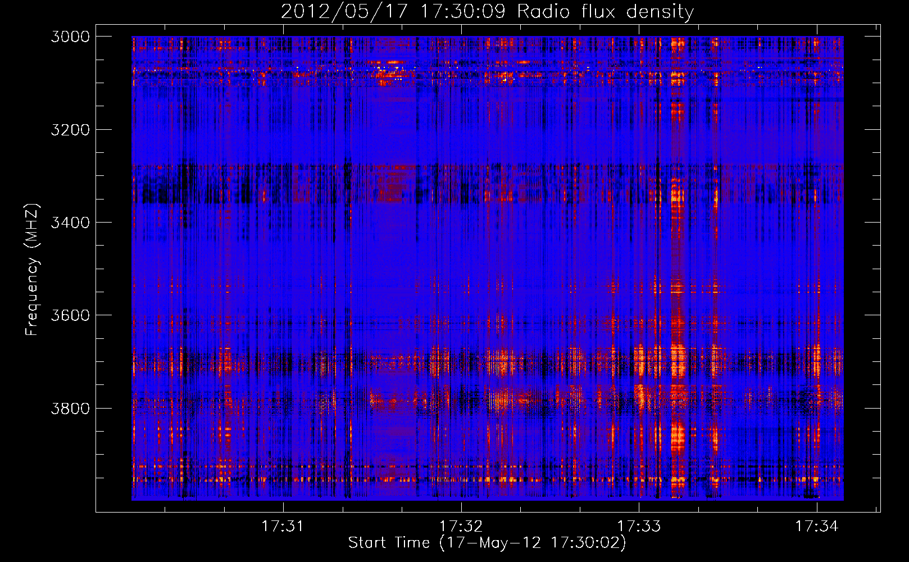Select the 'Frequency (MHZ)' y-axis label
This screenshot has height=562, width=909.
click(33, 270)
